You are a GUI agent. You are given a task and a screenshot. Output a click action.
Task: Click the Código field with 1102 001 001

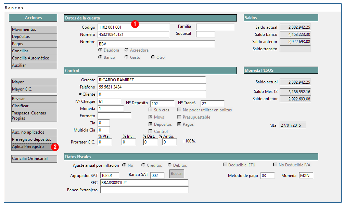point(133,27)
